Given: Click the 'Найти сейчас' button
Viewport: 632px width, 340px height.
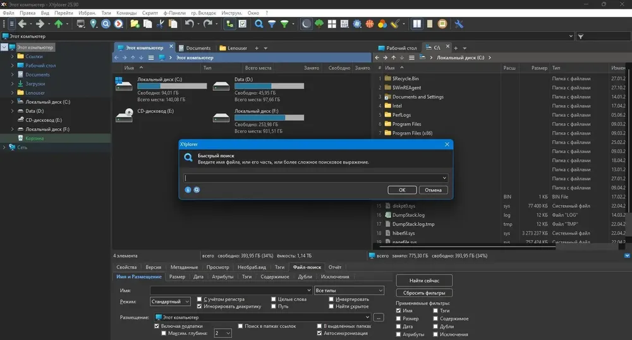Looking at the screenshot, I should click(x=424, y=281).
